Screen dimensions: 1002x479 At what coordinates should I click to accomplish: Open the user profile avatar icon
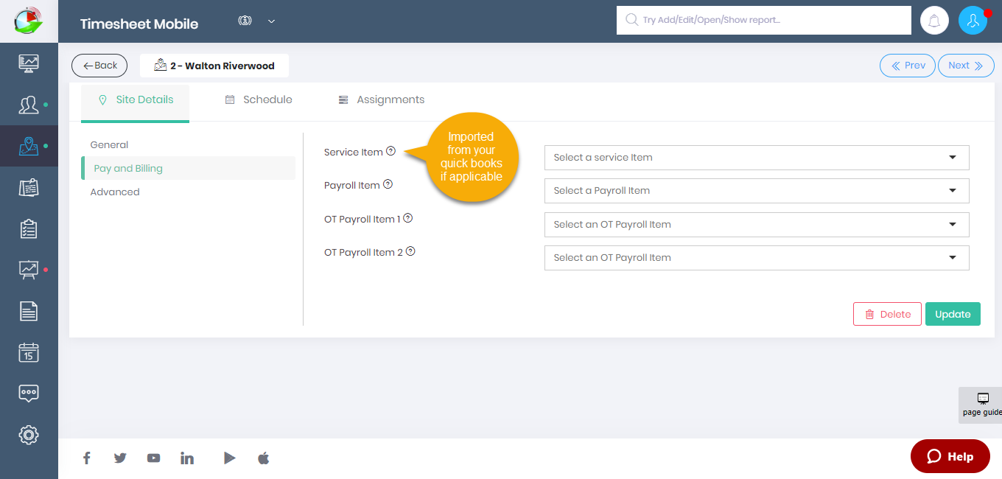point(973,21)
